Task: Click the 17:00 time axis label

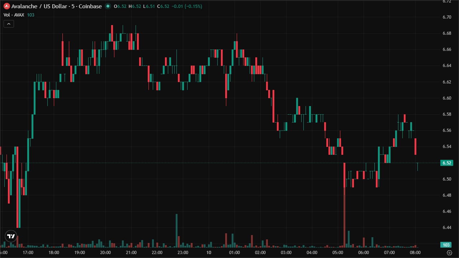Action: (x=28, y=253)
